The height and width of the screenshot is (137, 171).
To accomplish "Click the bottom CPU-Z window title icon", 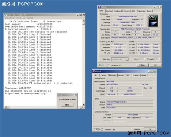I will (94, 71).
